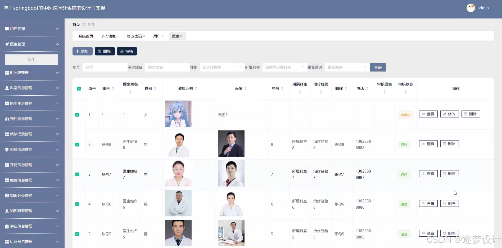Click the 时间段管理 grid icon
Image resolution: width=502 pixels, height=248 pixels.
click(x=7, y=73)
